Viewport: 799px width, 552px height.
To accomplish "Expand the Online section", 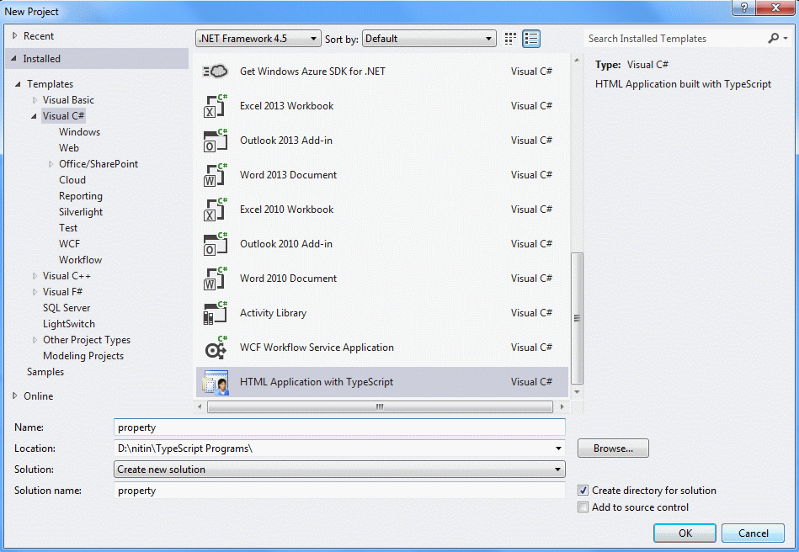I will click(x=15, y=395).
